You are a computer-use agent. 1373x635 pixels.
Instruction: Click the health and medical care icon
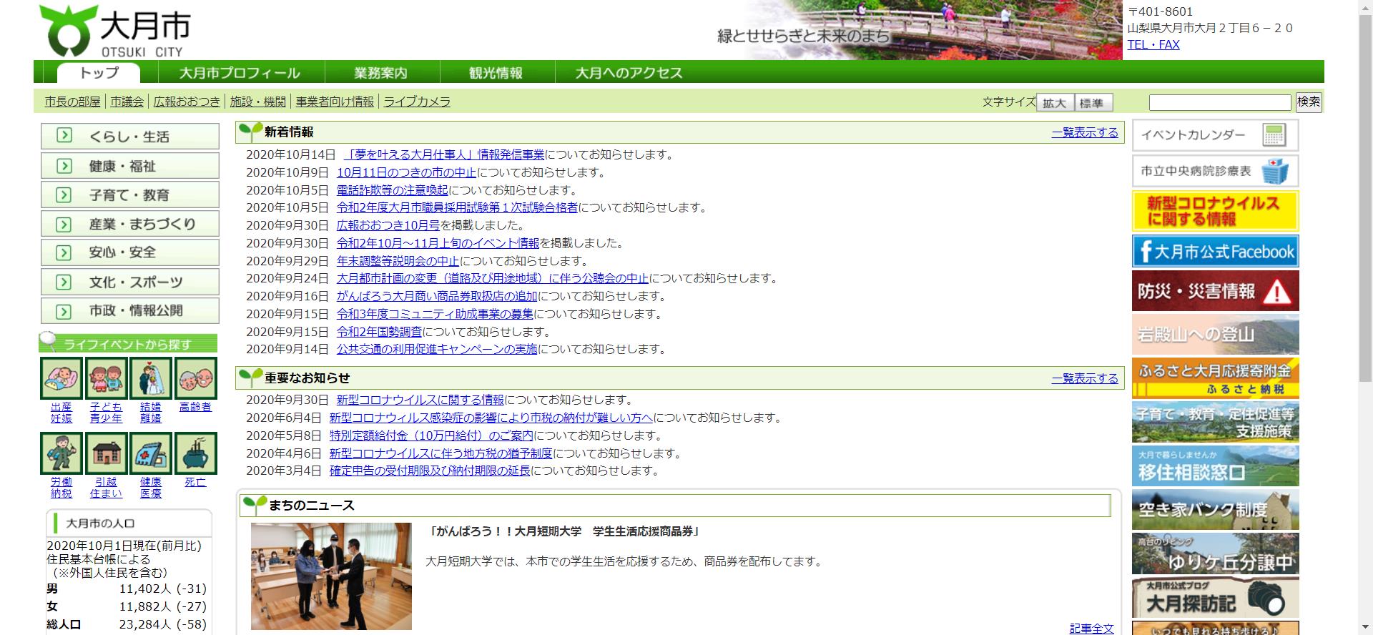[151, 453]
